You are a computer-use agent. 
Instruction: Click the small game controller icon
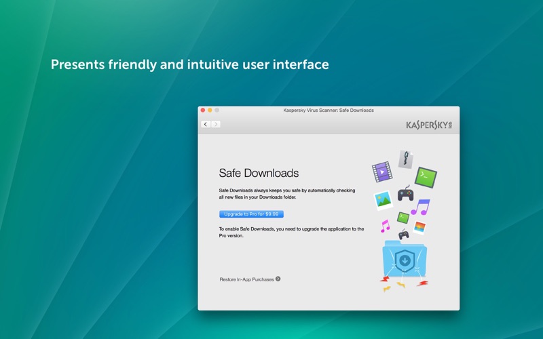pos(403,235)
